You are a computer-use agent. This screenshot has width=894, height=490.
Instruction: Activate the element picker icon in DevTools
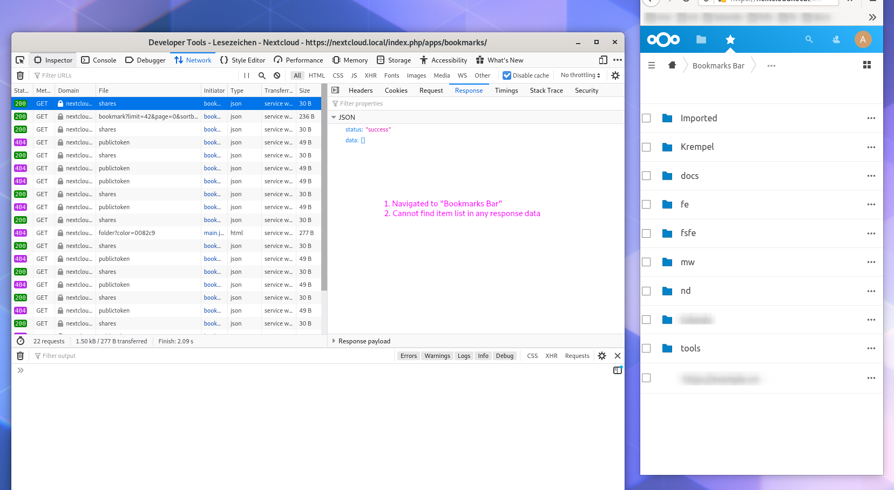pyautogui.click(x=20, y=60)
